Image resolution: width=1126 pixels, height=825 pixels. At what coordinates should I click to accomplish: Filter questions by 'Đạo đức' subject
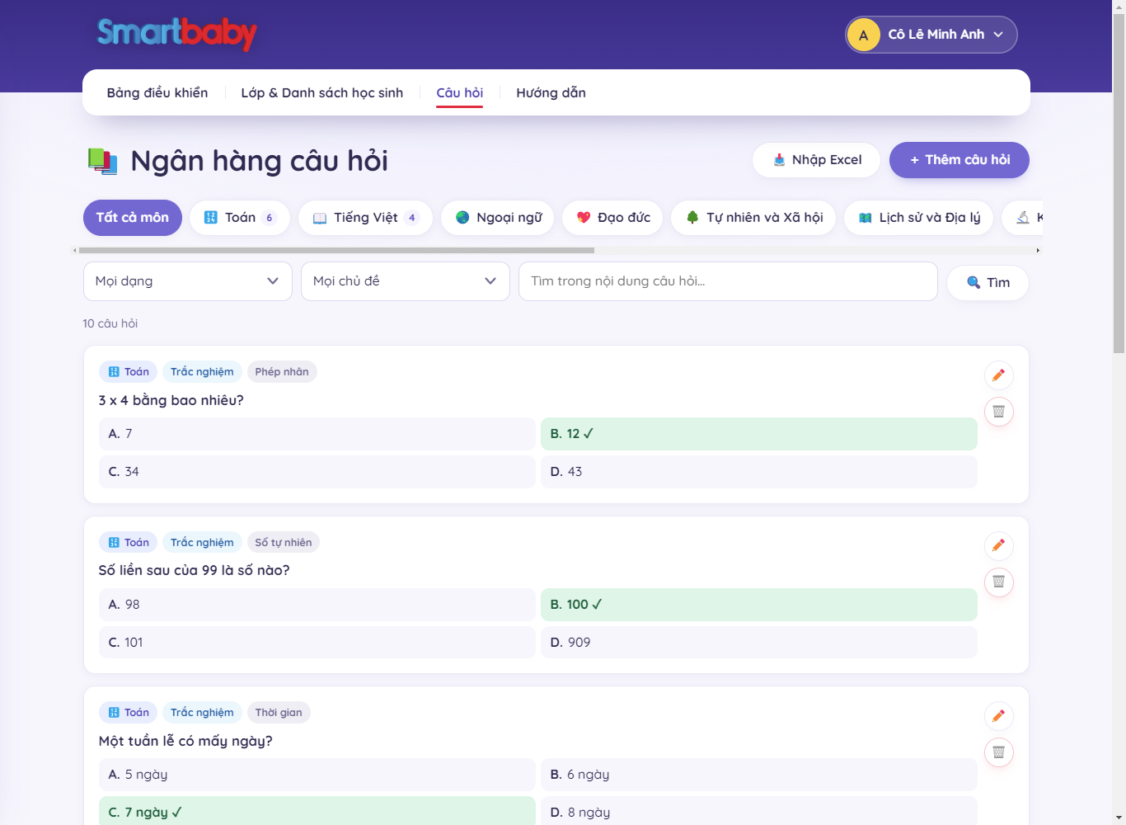(x=612, y=218)
